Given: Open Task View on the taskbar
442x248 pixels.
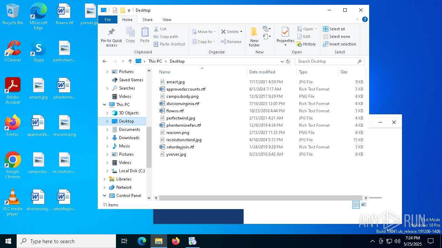Looking at the screenshot, I should pos(124,241).
